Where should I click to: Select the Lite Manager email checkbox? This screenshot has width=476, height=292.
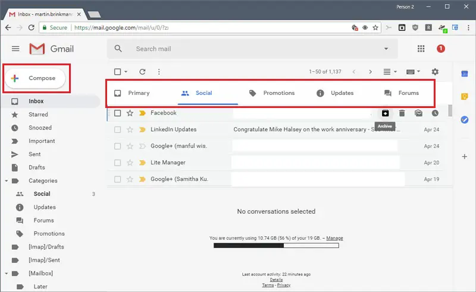tap(117, 163)
